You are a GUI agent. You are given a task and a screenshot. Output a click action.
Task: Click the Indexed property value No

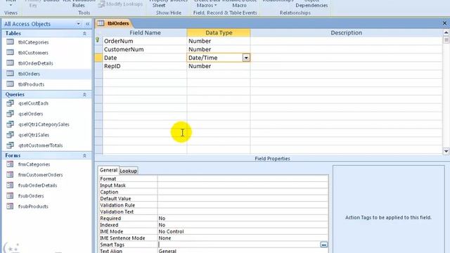[243, 225]
